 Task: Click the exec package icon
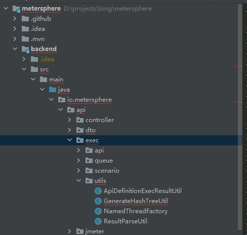click(80, 140)
